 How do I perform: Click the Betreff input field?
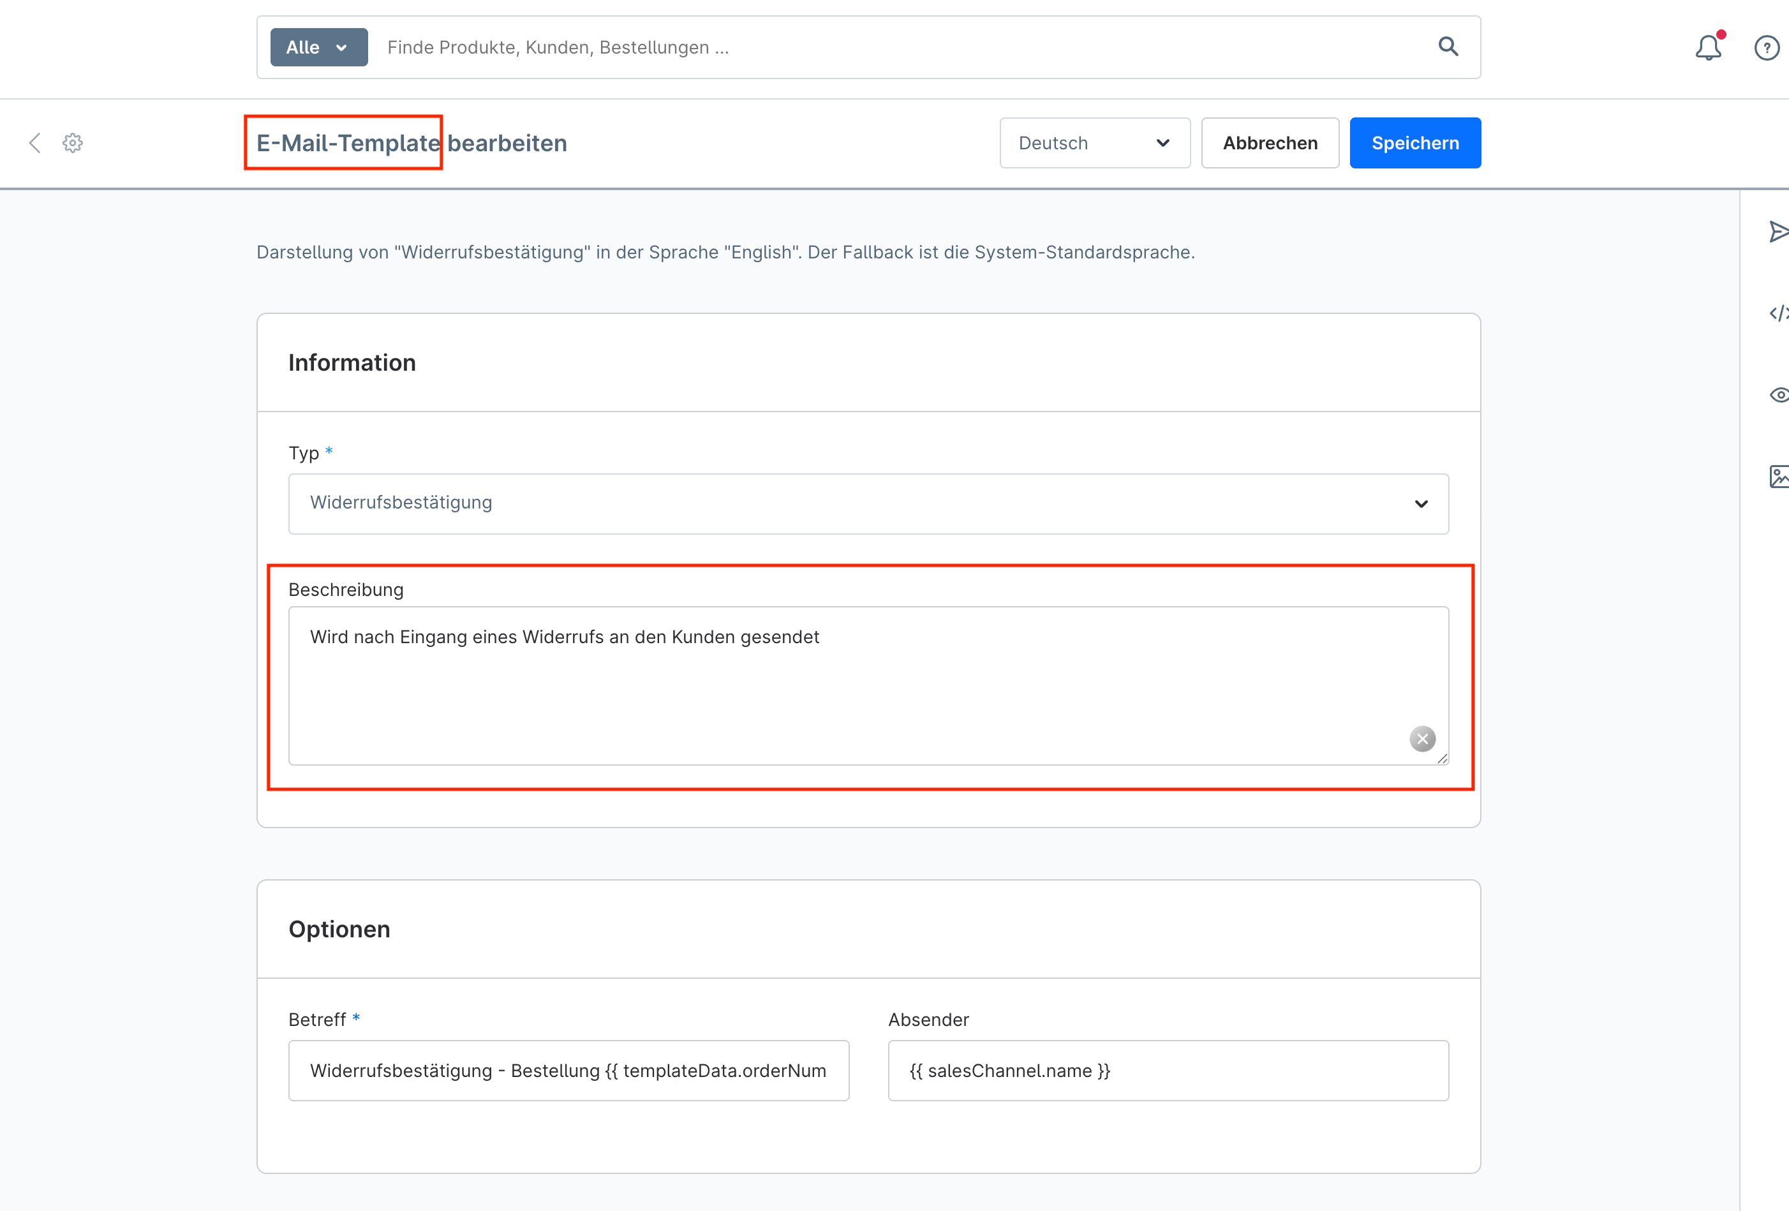click(568, 1070)
